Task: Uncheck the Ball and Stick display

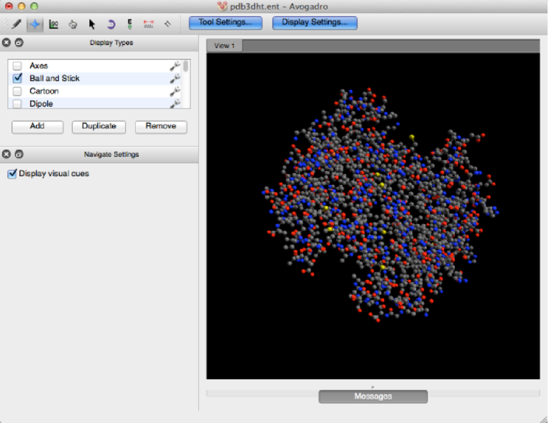Action: point(17,78)
